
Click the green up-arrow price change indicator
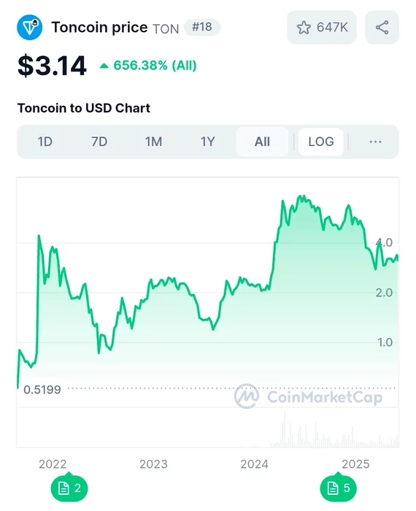click(104, 66)
